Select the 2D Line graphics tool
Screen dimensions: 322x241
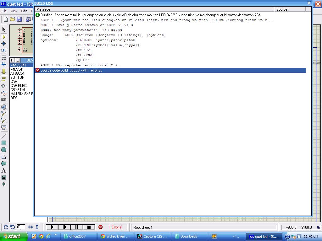4,136
